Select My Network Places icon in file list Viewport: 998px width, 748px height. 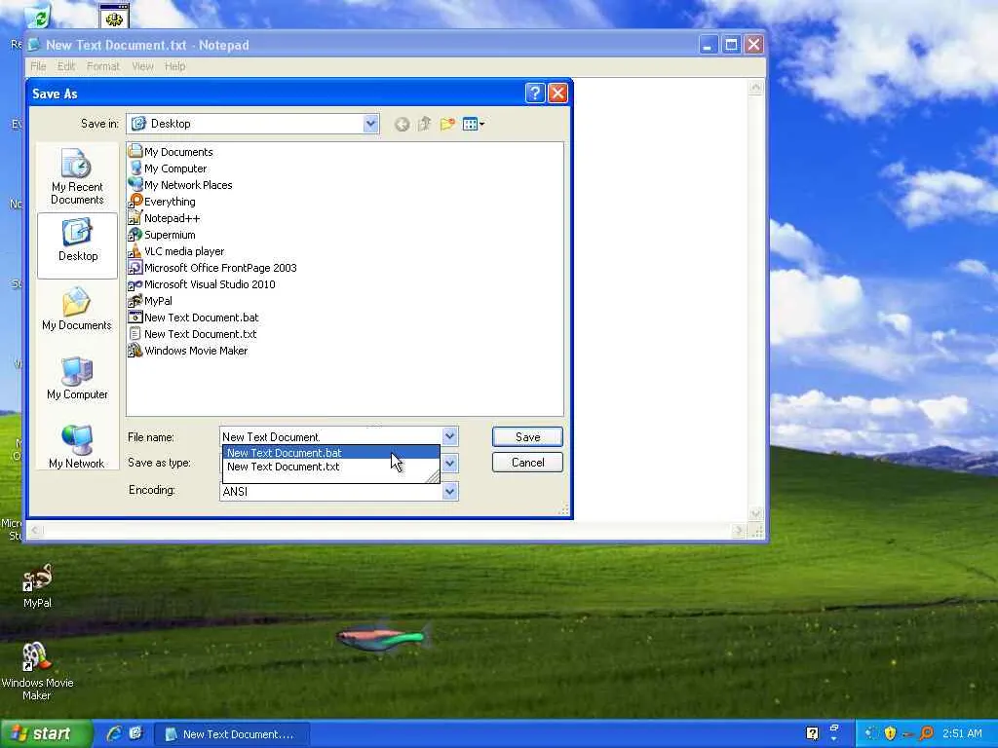click(x=134, y=184)
